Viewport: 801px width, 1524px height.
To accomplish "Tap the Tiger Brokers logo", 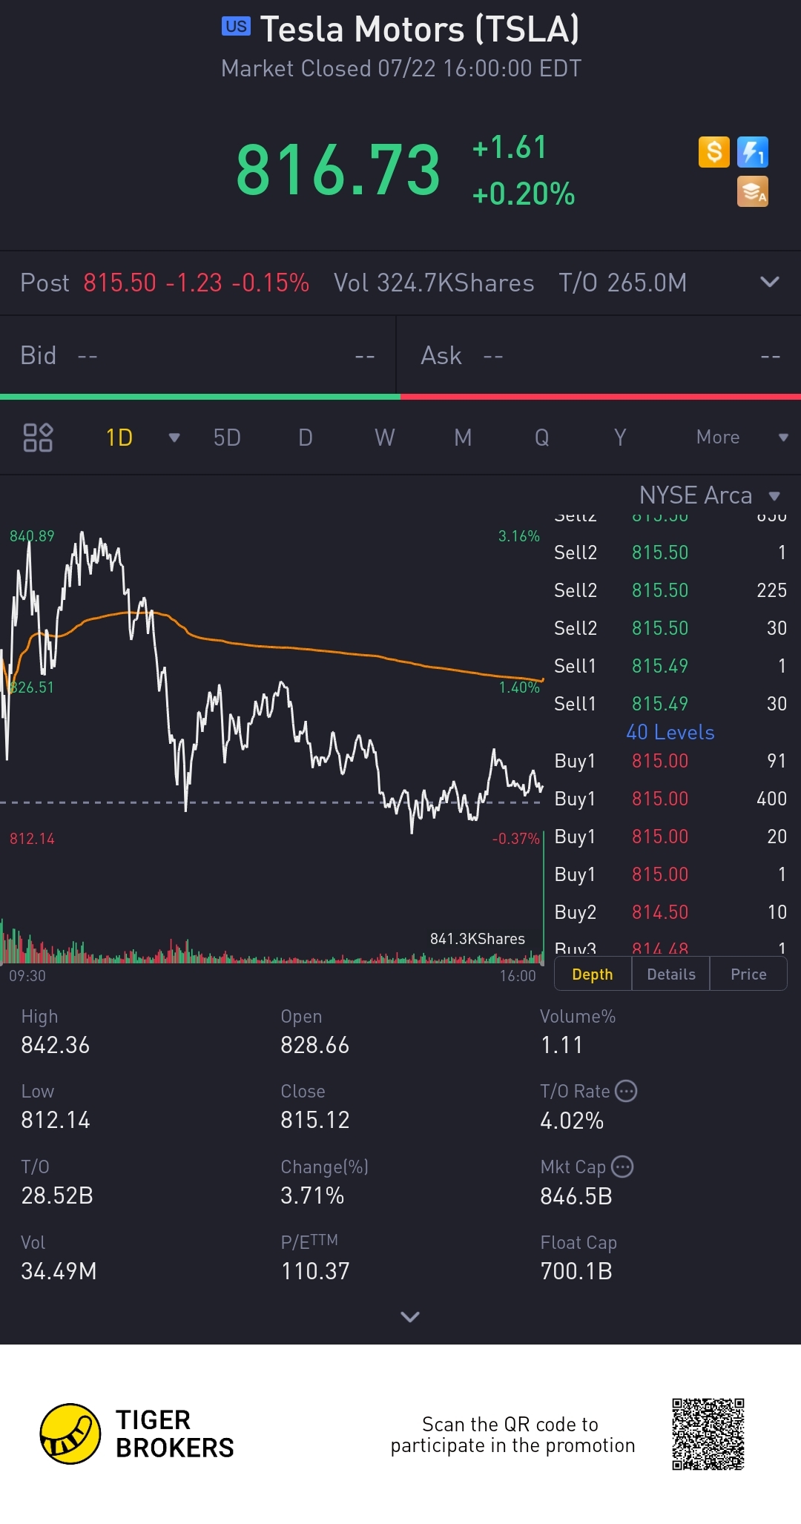I will point(137,1434).
